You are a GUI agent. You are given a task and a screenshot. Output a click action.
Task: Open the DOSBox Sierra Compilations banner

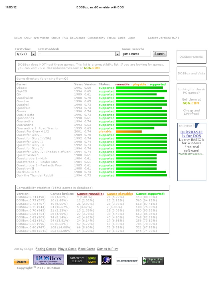(48, 259)
